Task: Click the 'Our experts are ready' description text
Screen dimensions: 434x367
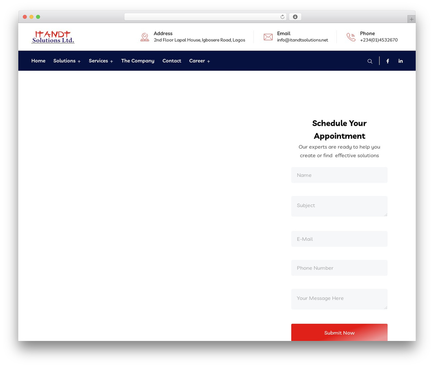Action: 339,151
